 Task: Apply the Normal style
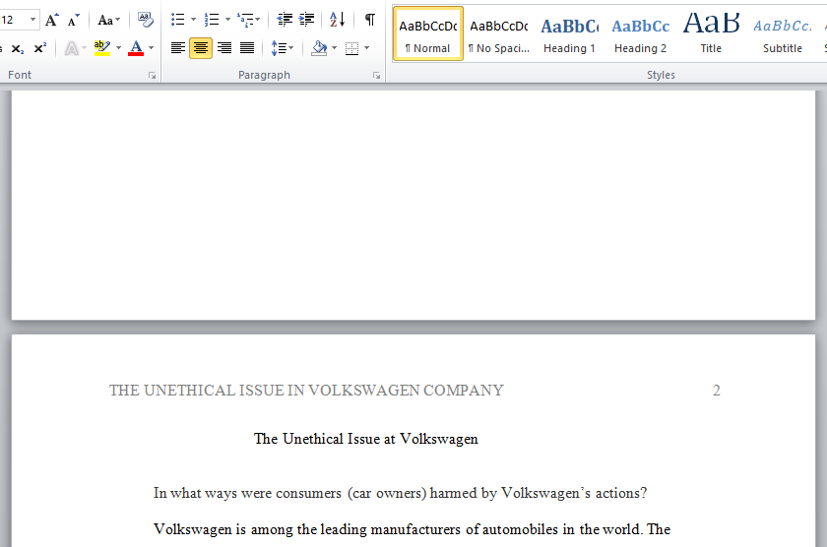(428, 34)
